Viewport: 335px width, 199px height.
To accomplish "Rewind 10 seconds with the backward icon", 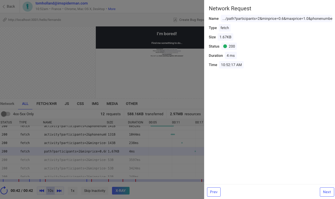I will pyautogui.click(x=42, y=191).
